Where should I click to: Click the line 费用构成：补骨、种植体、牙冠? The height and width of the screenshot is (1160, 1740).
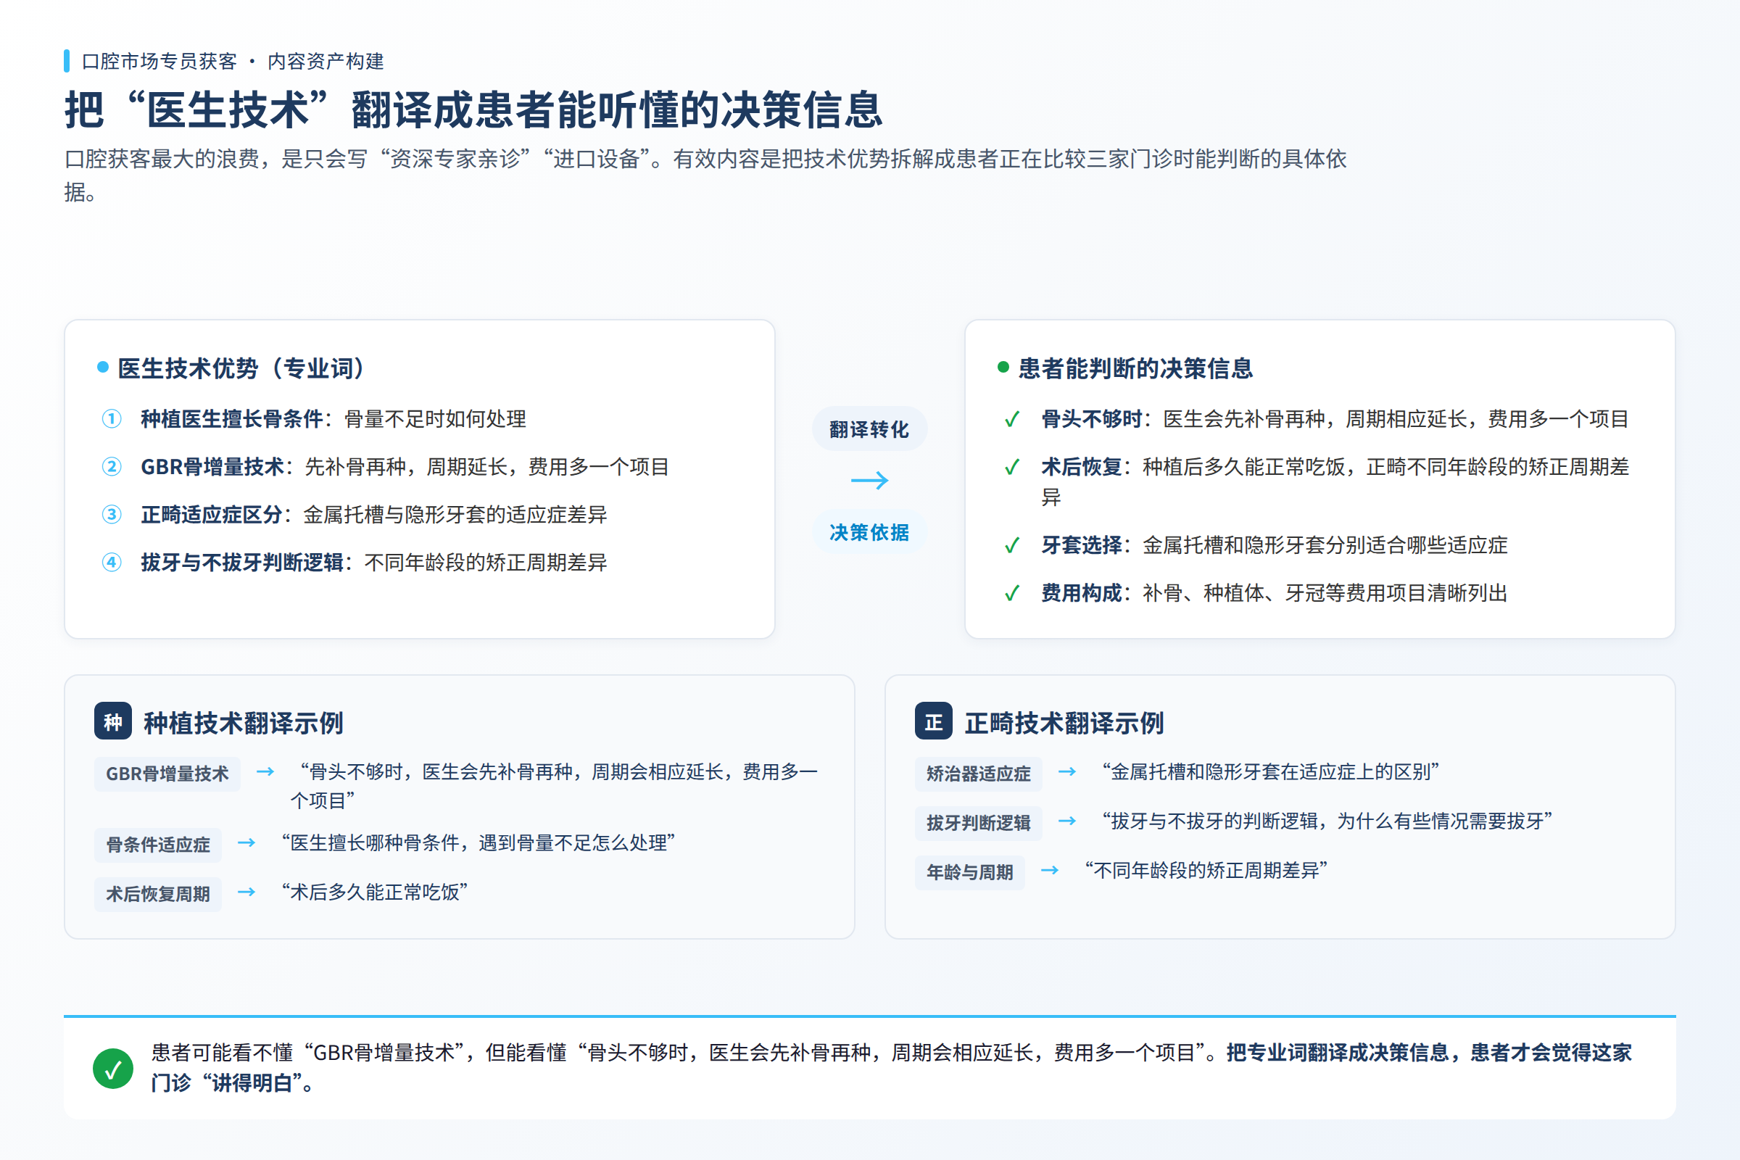coord(1274,593)
